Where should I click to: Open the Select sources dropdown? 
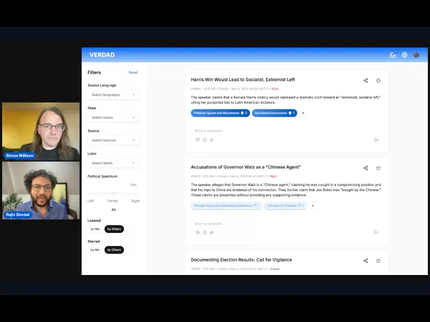(114, 140)
